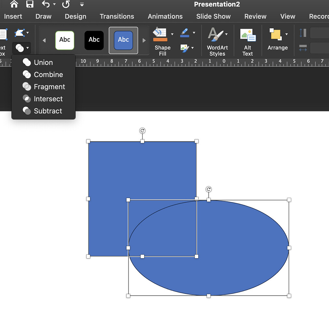Expand the shape styles gallery right arrow
Viewport: 329px width, 333px height.
point(144,40)
